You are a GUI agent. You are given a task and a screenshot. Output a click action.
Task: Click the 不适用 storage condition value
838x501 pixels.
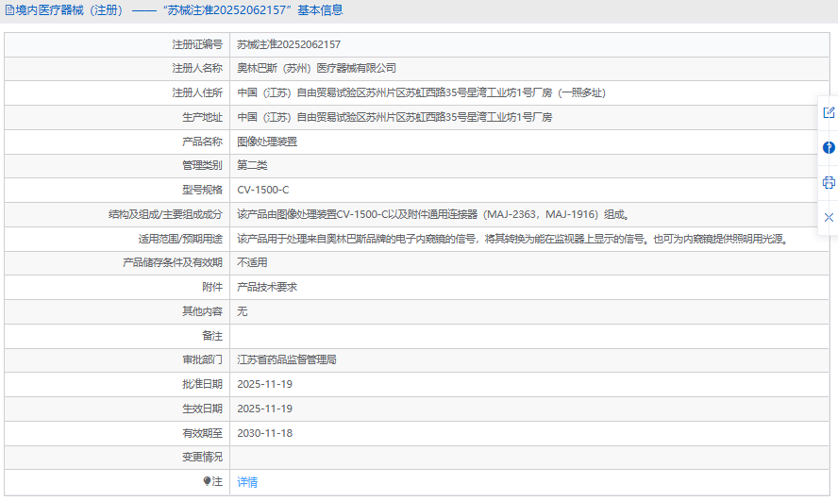point(252,263)
